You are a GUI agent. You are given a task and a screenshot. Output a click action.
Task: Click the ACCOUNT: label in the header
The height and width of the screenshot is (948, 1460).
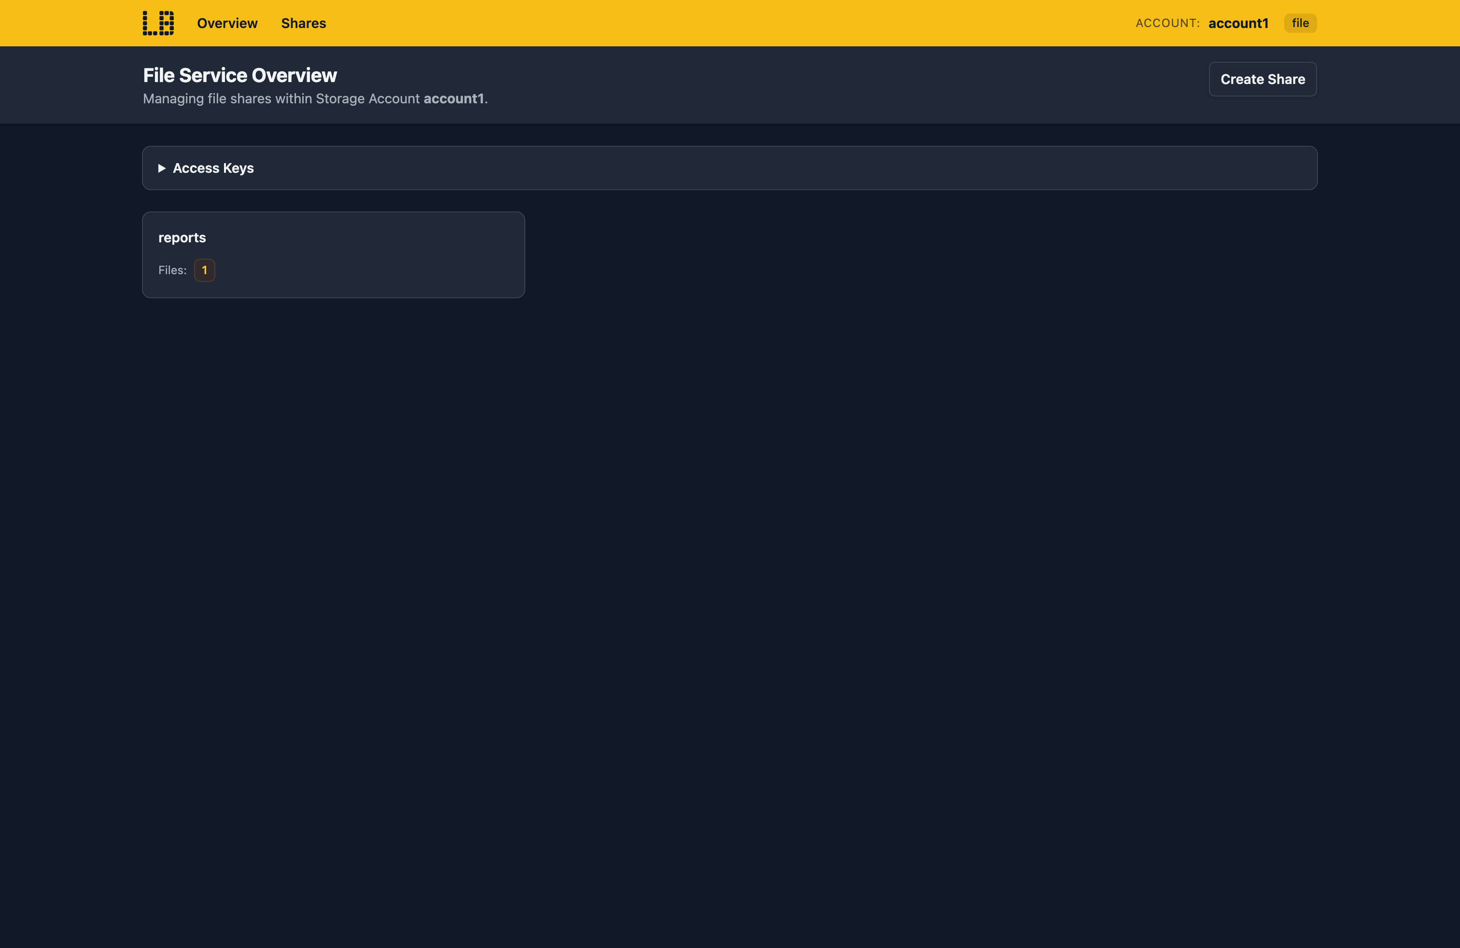pos(1167,23)
